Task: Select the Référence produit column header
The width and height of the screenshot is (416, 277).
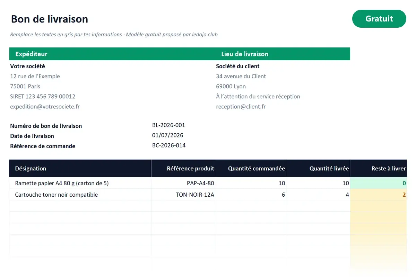Action: (183, 168)
